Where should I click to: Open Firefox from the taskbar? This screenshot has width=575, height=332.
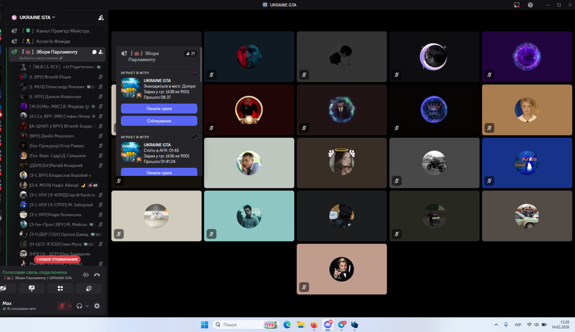point(314,324)
